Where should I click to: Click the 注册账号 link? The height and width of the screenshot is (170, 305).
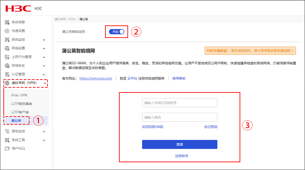click(182, 156)
